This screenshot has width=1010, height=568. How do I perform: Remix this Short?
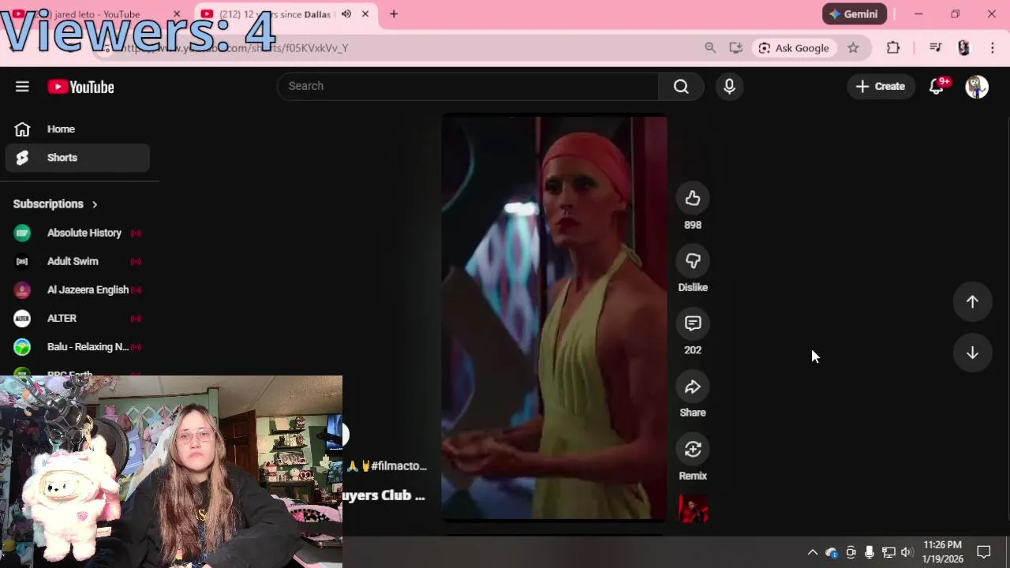click(693, 449)
